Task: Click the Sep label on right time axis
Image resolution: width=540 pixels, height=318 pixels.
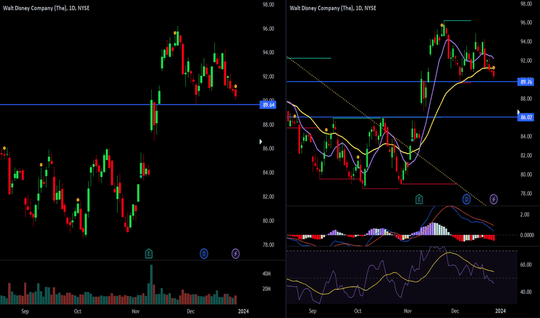Action: 312,311
